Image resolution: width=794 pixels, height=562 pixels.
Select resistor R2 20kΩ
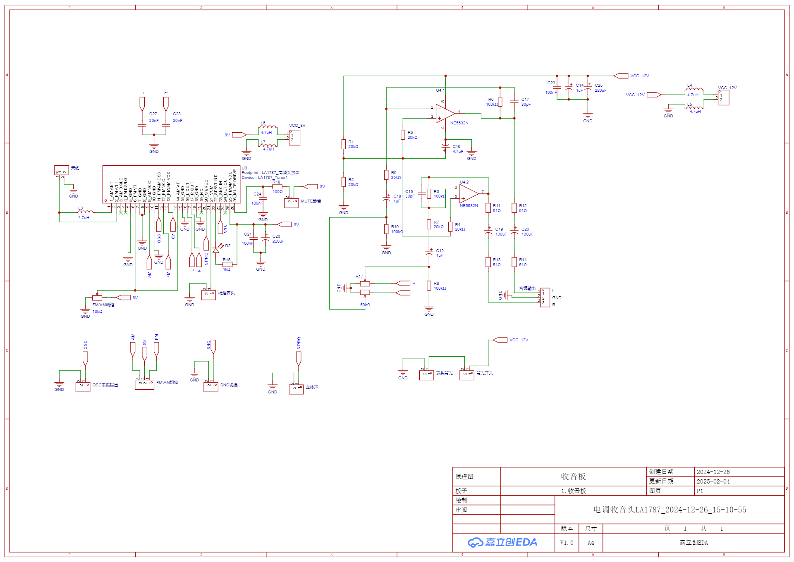[344, 182]
